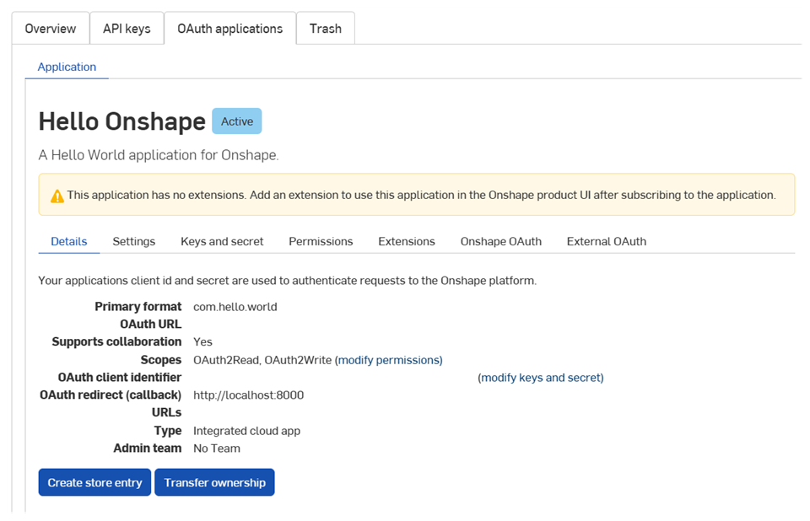Click the Integrated cloud app type value
Image resolution: width=810 pixels, height=521 pixels.
[247, 431]
